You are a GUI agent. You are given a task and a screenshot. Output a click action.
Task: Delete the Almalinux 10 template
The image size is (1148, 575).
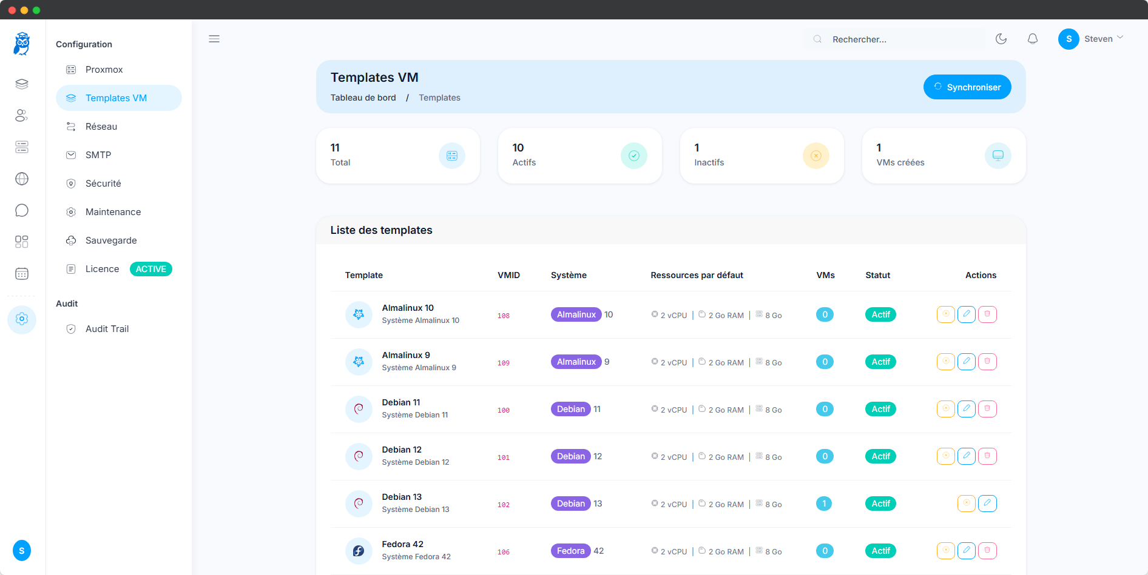pos(988,314)
